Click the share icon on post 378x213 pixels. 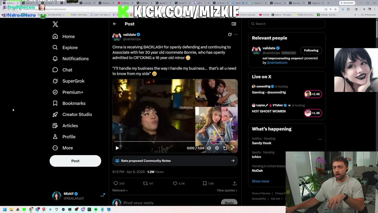234,183
